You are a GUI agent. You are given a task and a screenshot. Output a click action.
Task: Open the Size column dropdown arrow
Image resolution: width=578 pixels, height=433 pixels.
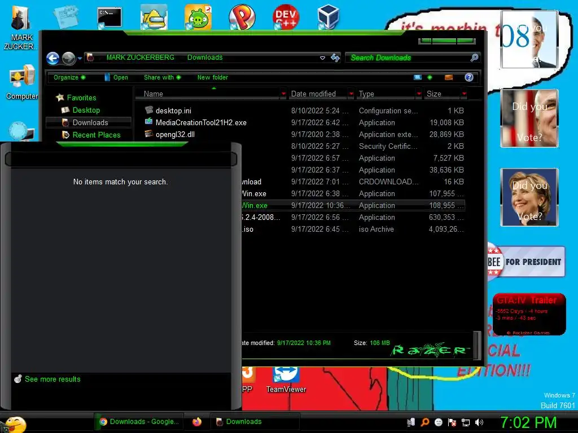coord(464,94)
